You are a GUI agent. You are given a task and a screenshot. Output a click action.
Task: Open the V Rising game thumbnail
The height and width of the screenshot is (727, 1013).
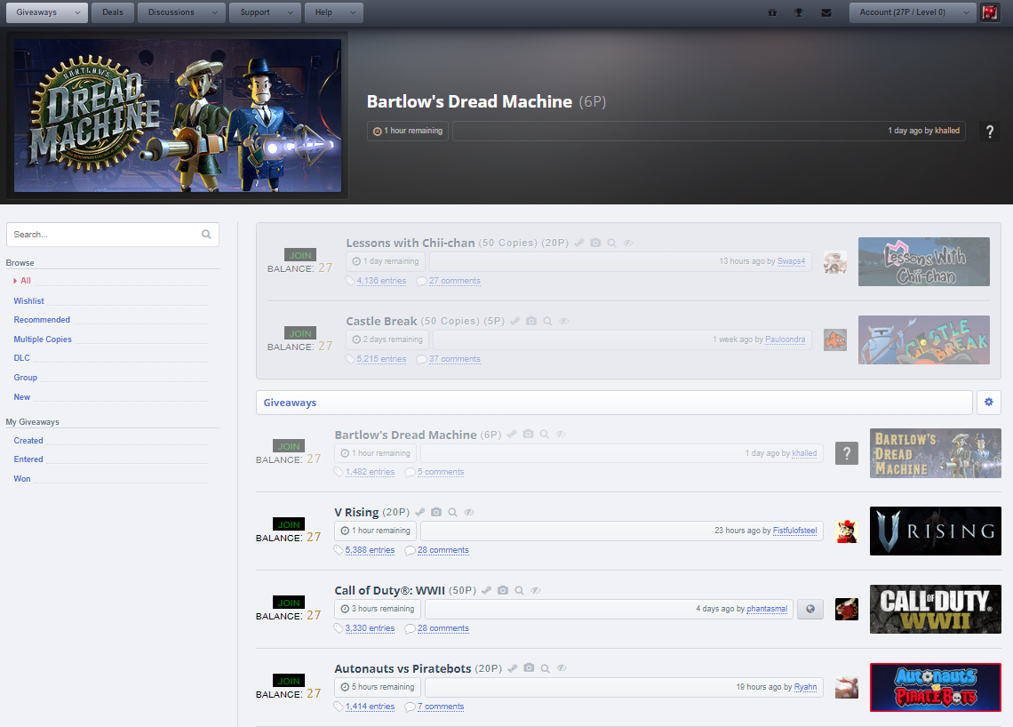coord(936,531)
